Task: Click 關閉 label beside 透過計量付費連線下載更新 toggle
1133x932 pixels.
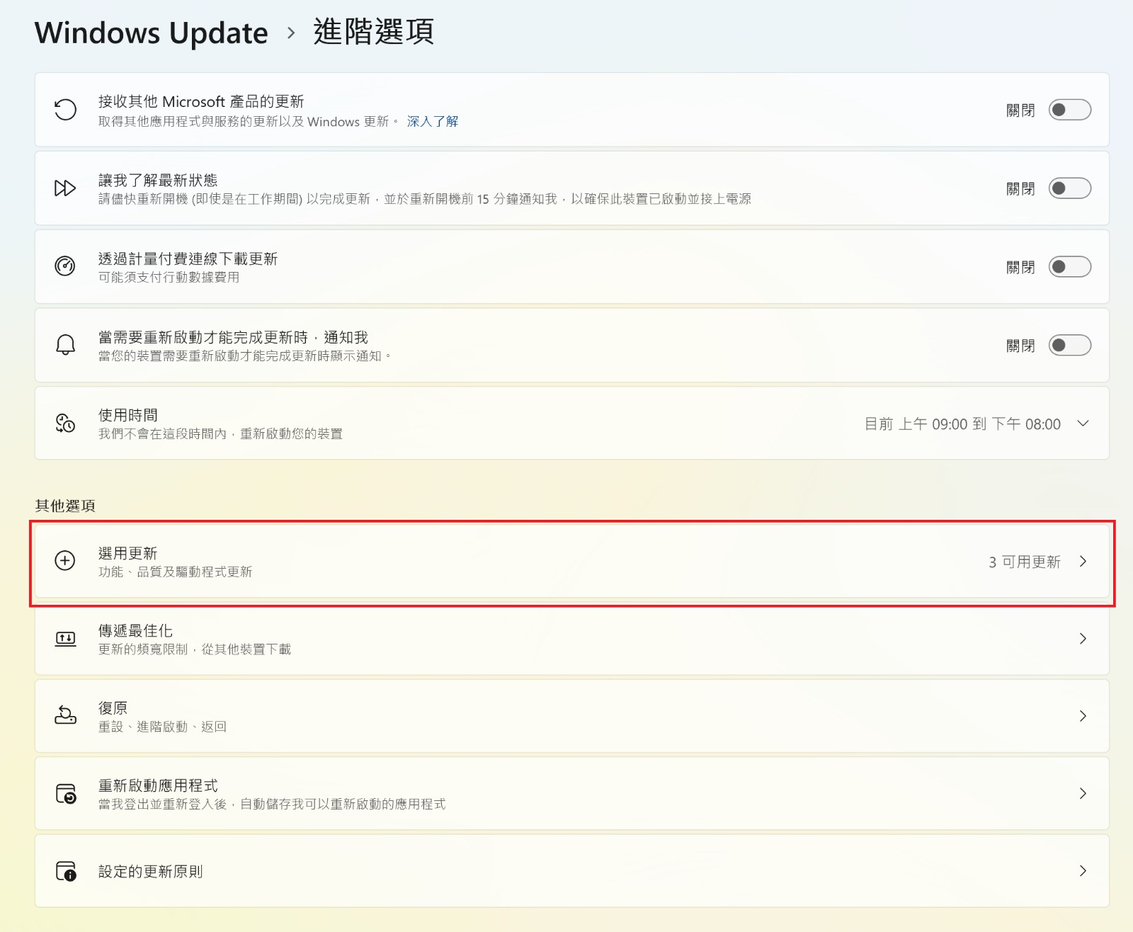Action: tap(1020, 267)
